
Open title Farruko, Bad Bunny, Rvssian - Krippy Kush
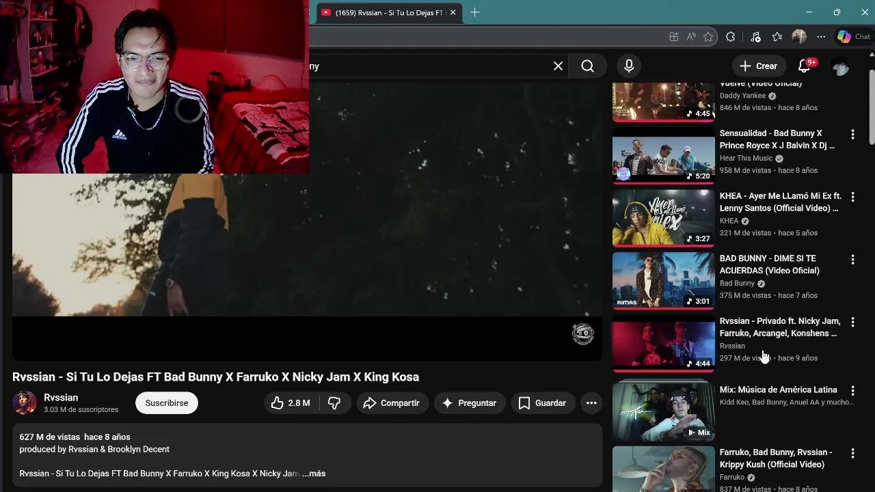(776, 459)
